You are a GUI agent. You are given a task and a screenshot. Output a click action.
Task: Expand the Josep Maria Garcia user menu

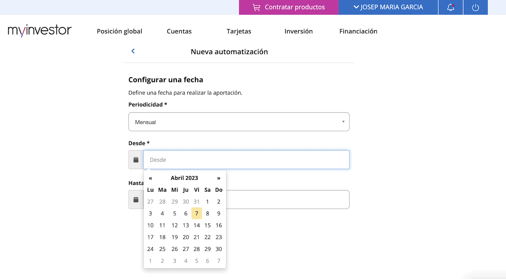(x=388, y=7)
